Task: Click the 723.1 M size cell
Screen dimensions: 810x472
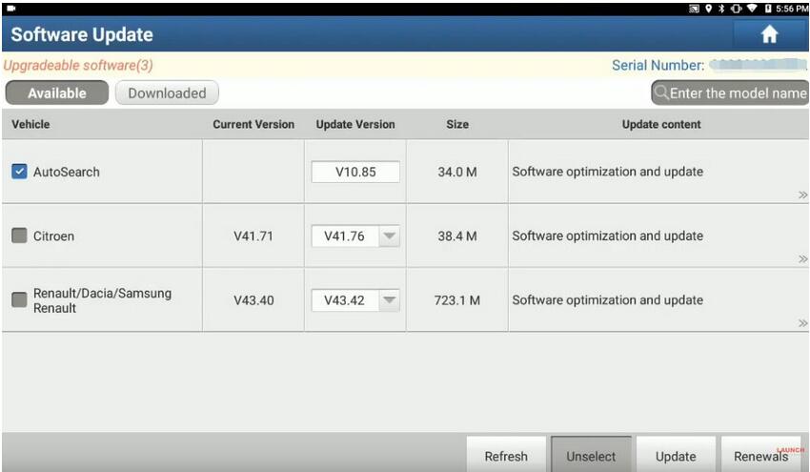Action: tap(457, 300)
